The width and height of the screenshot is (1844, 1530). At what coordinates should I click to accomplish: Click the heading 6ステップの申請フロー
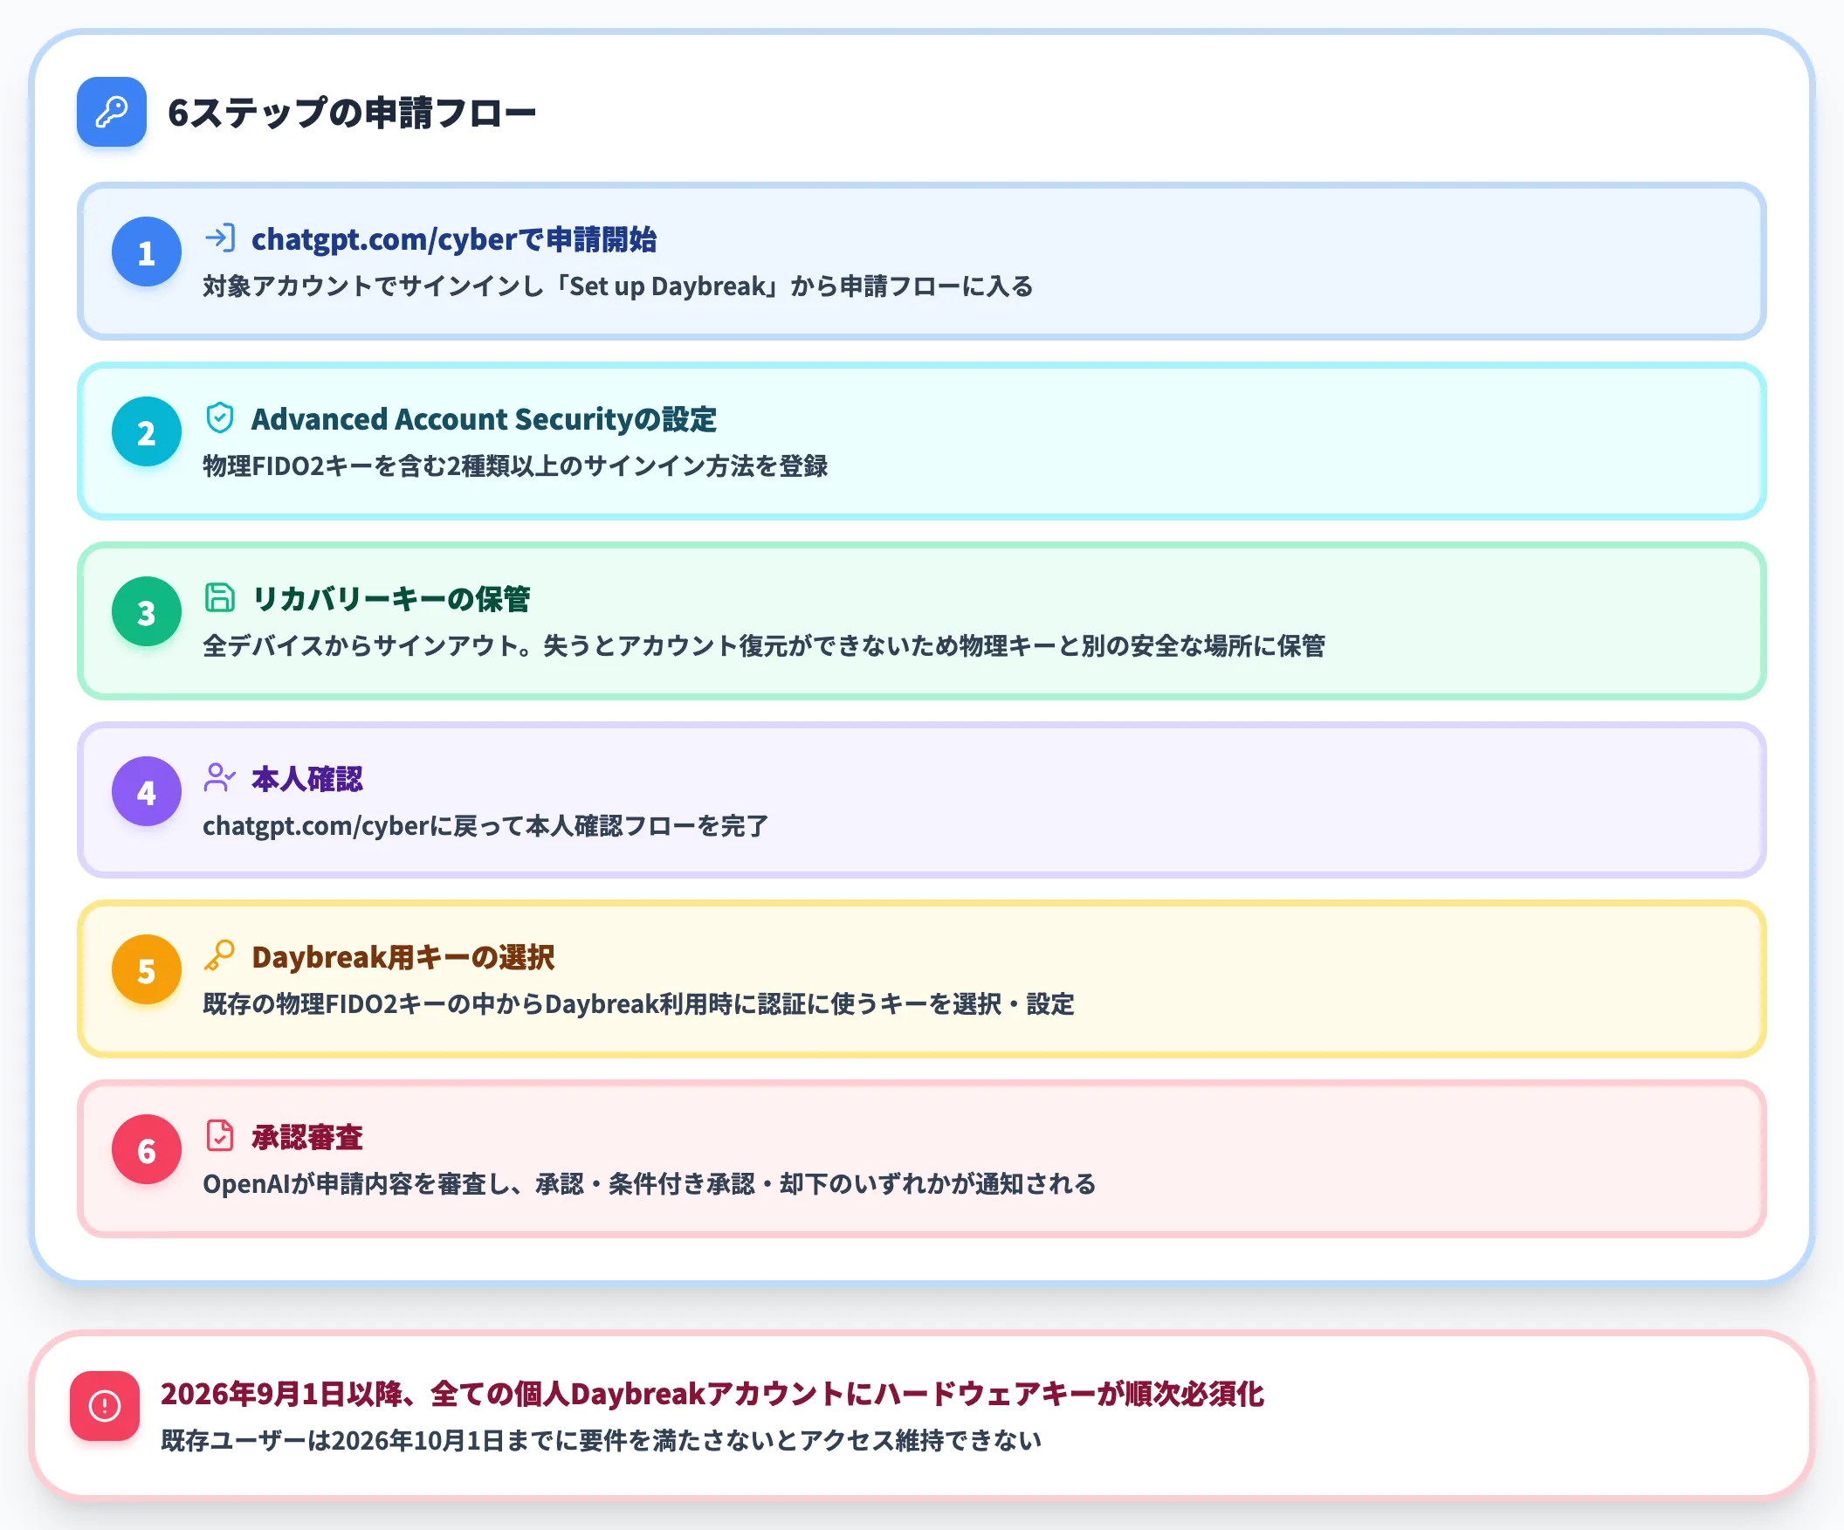click(352, 113)
